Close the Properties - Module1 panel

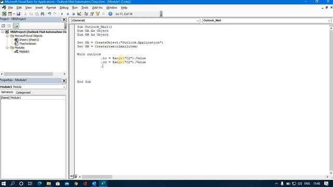64,81
